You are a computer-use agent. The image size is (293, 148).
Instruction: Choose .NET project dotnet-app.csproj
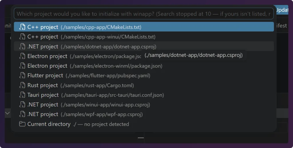pos(144,46)
